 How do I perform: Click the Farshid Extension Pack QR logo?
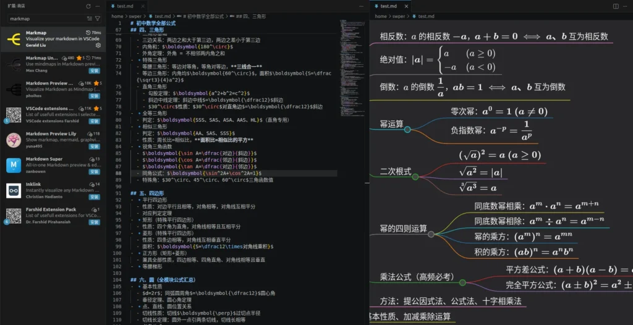[14, 216]
